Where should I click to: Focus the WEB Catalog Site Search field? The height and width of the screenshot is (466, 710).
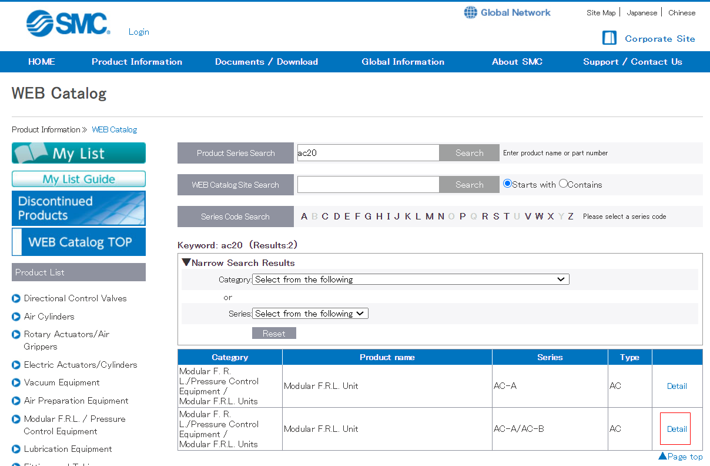click(x=369, y=185)
